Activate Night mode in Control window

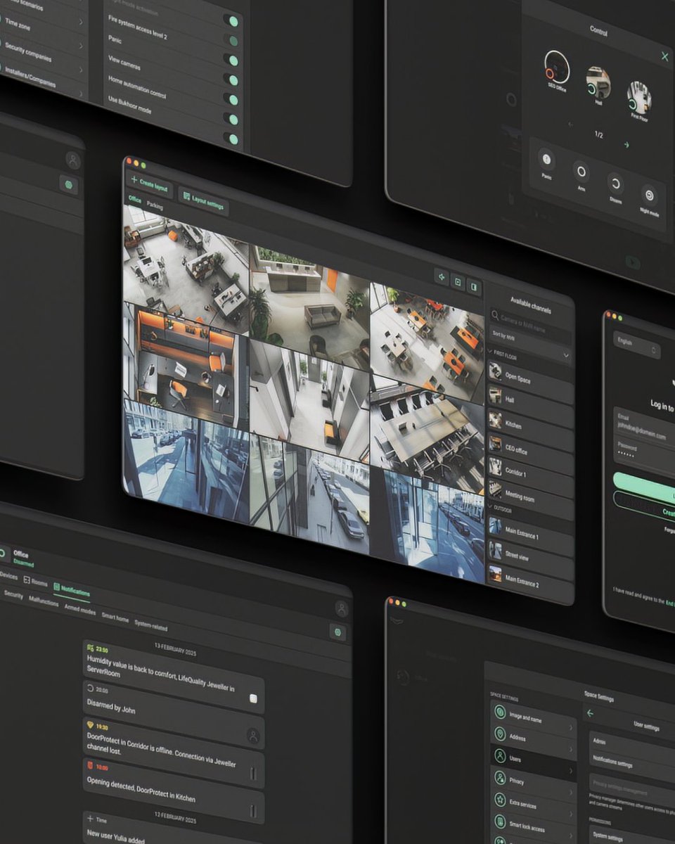click(649, 199)
